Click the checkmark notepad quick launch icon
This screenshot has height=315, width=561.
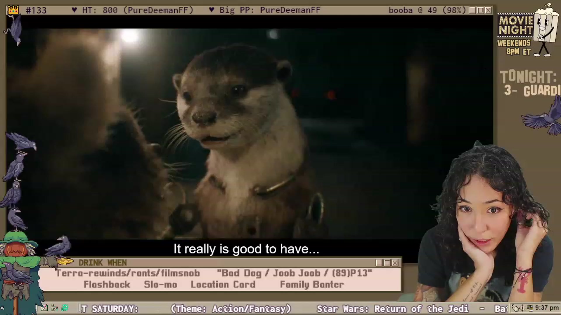click(x=44, y=308)
